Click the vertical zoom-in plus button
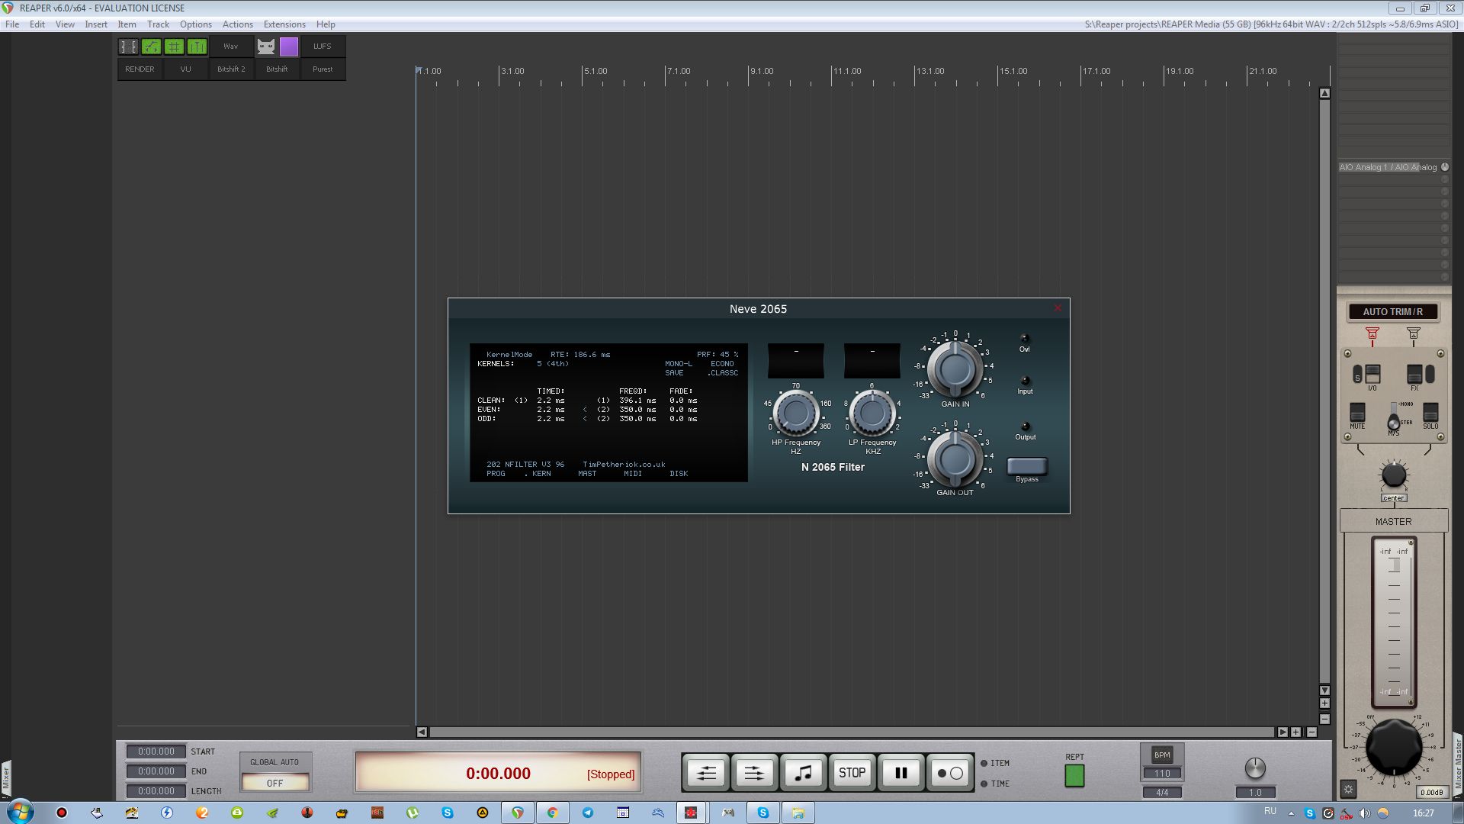This screenshot has height=824, width=1464. pyautogui.click(x=1324, y=703)
